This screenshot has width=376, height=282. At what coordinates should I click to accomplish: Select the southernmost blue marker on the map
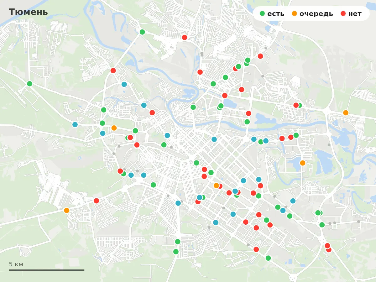coord(216,222)
